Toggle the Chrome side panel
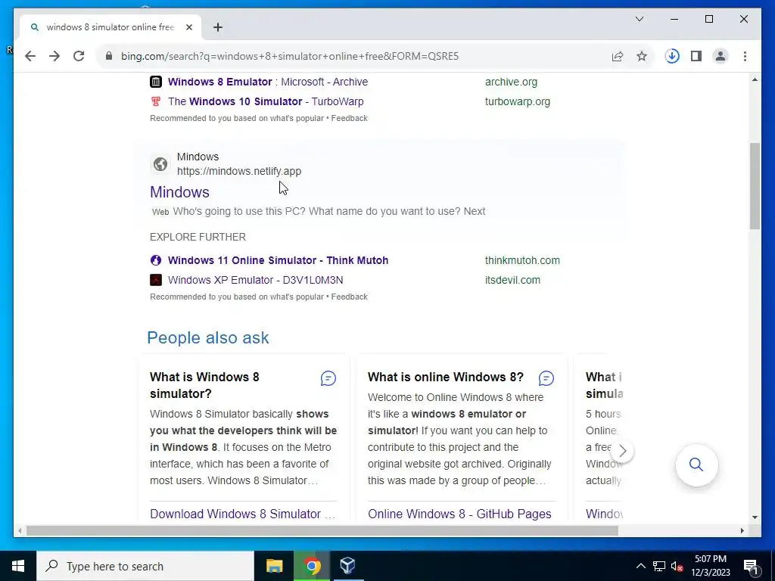The image size is (775, 581). coord(696,56)
